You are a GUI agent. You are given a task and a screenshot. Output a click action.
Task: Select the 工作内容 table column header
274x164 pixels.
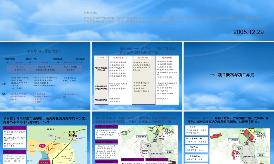(x=101, y=58)
